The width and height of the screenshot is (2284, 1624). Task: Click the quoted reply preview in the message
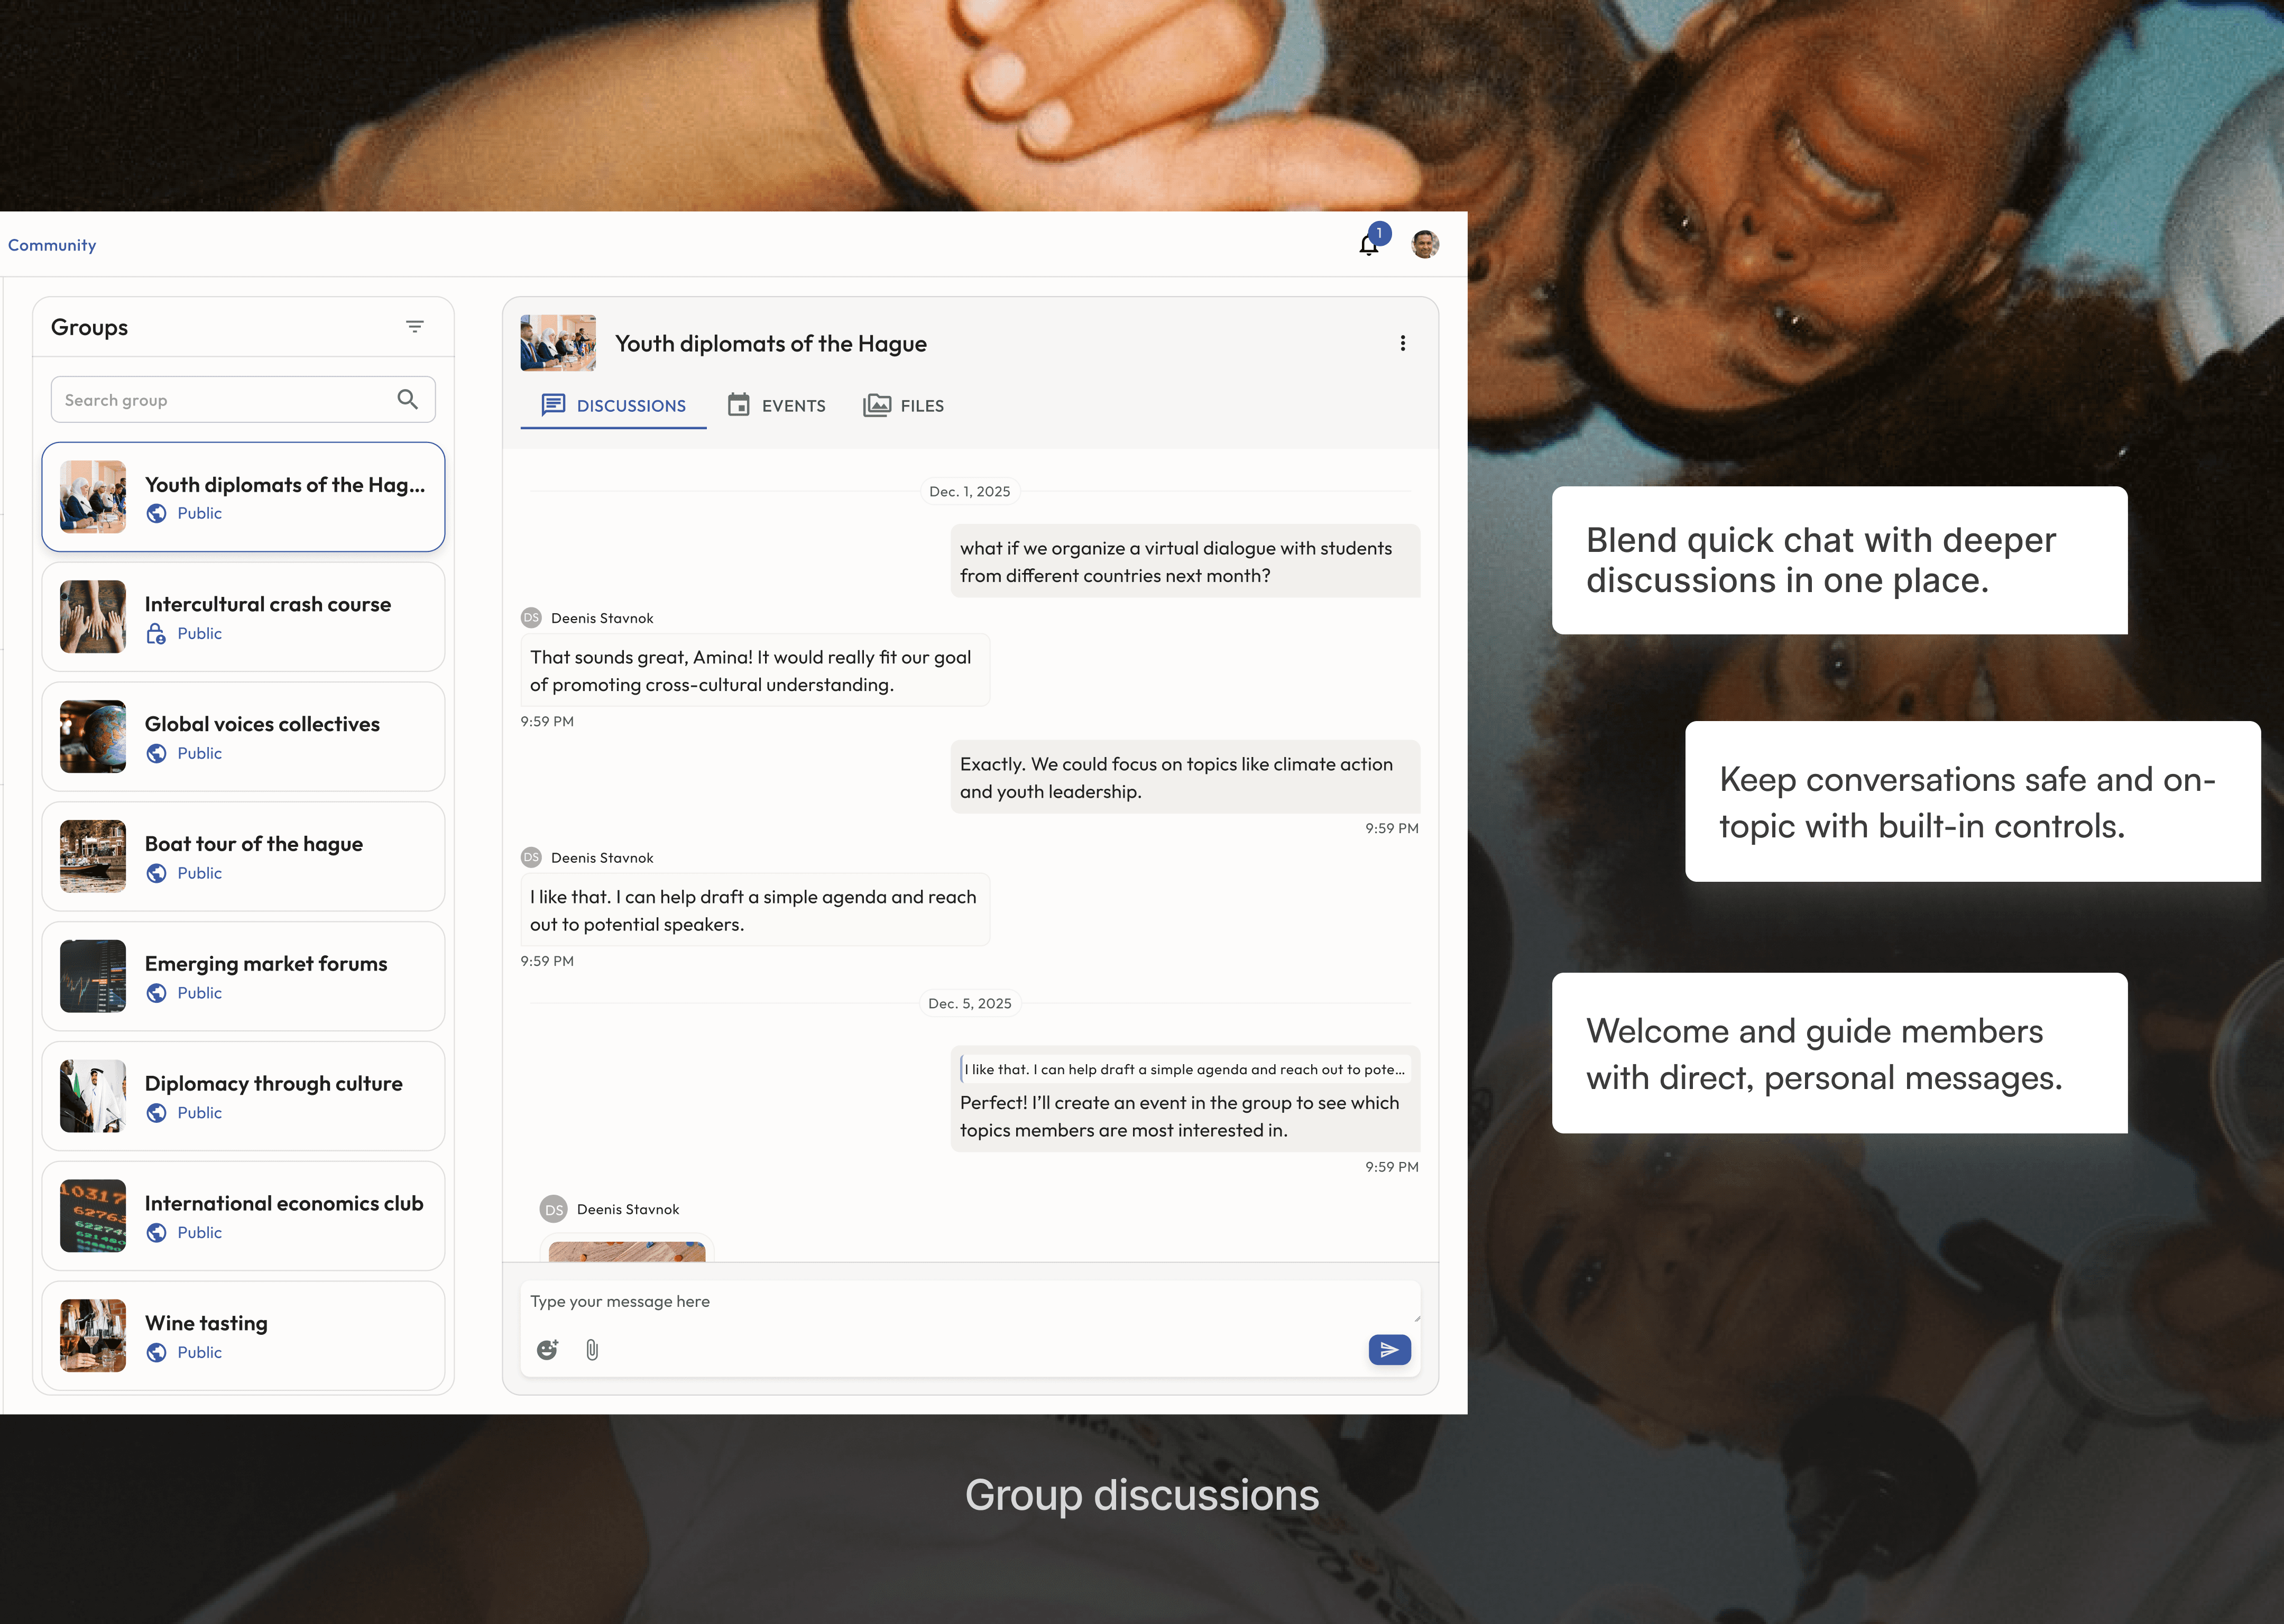point(1184,1070)
